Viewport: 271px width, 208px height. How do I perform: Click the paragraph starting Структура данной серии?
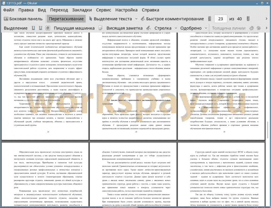point(224,171)
